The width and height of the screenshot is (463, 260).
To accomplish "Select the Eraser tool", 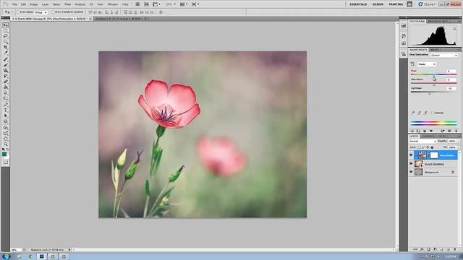I will click(x=5, y=82).
